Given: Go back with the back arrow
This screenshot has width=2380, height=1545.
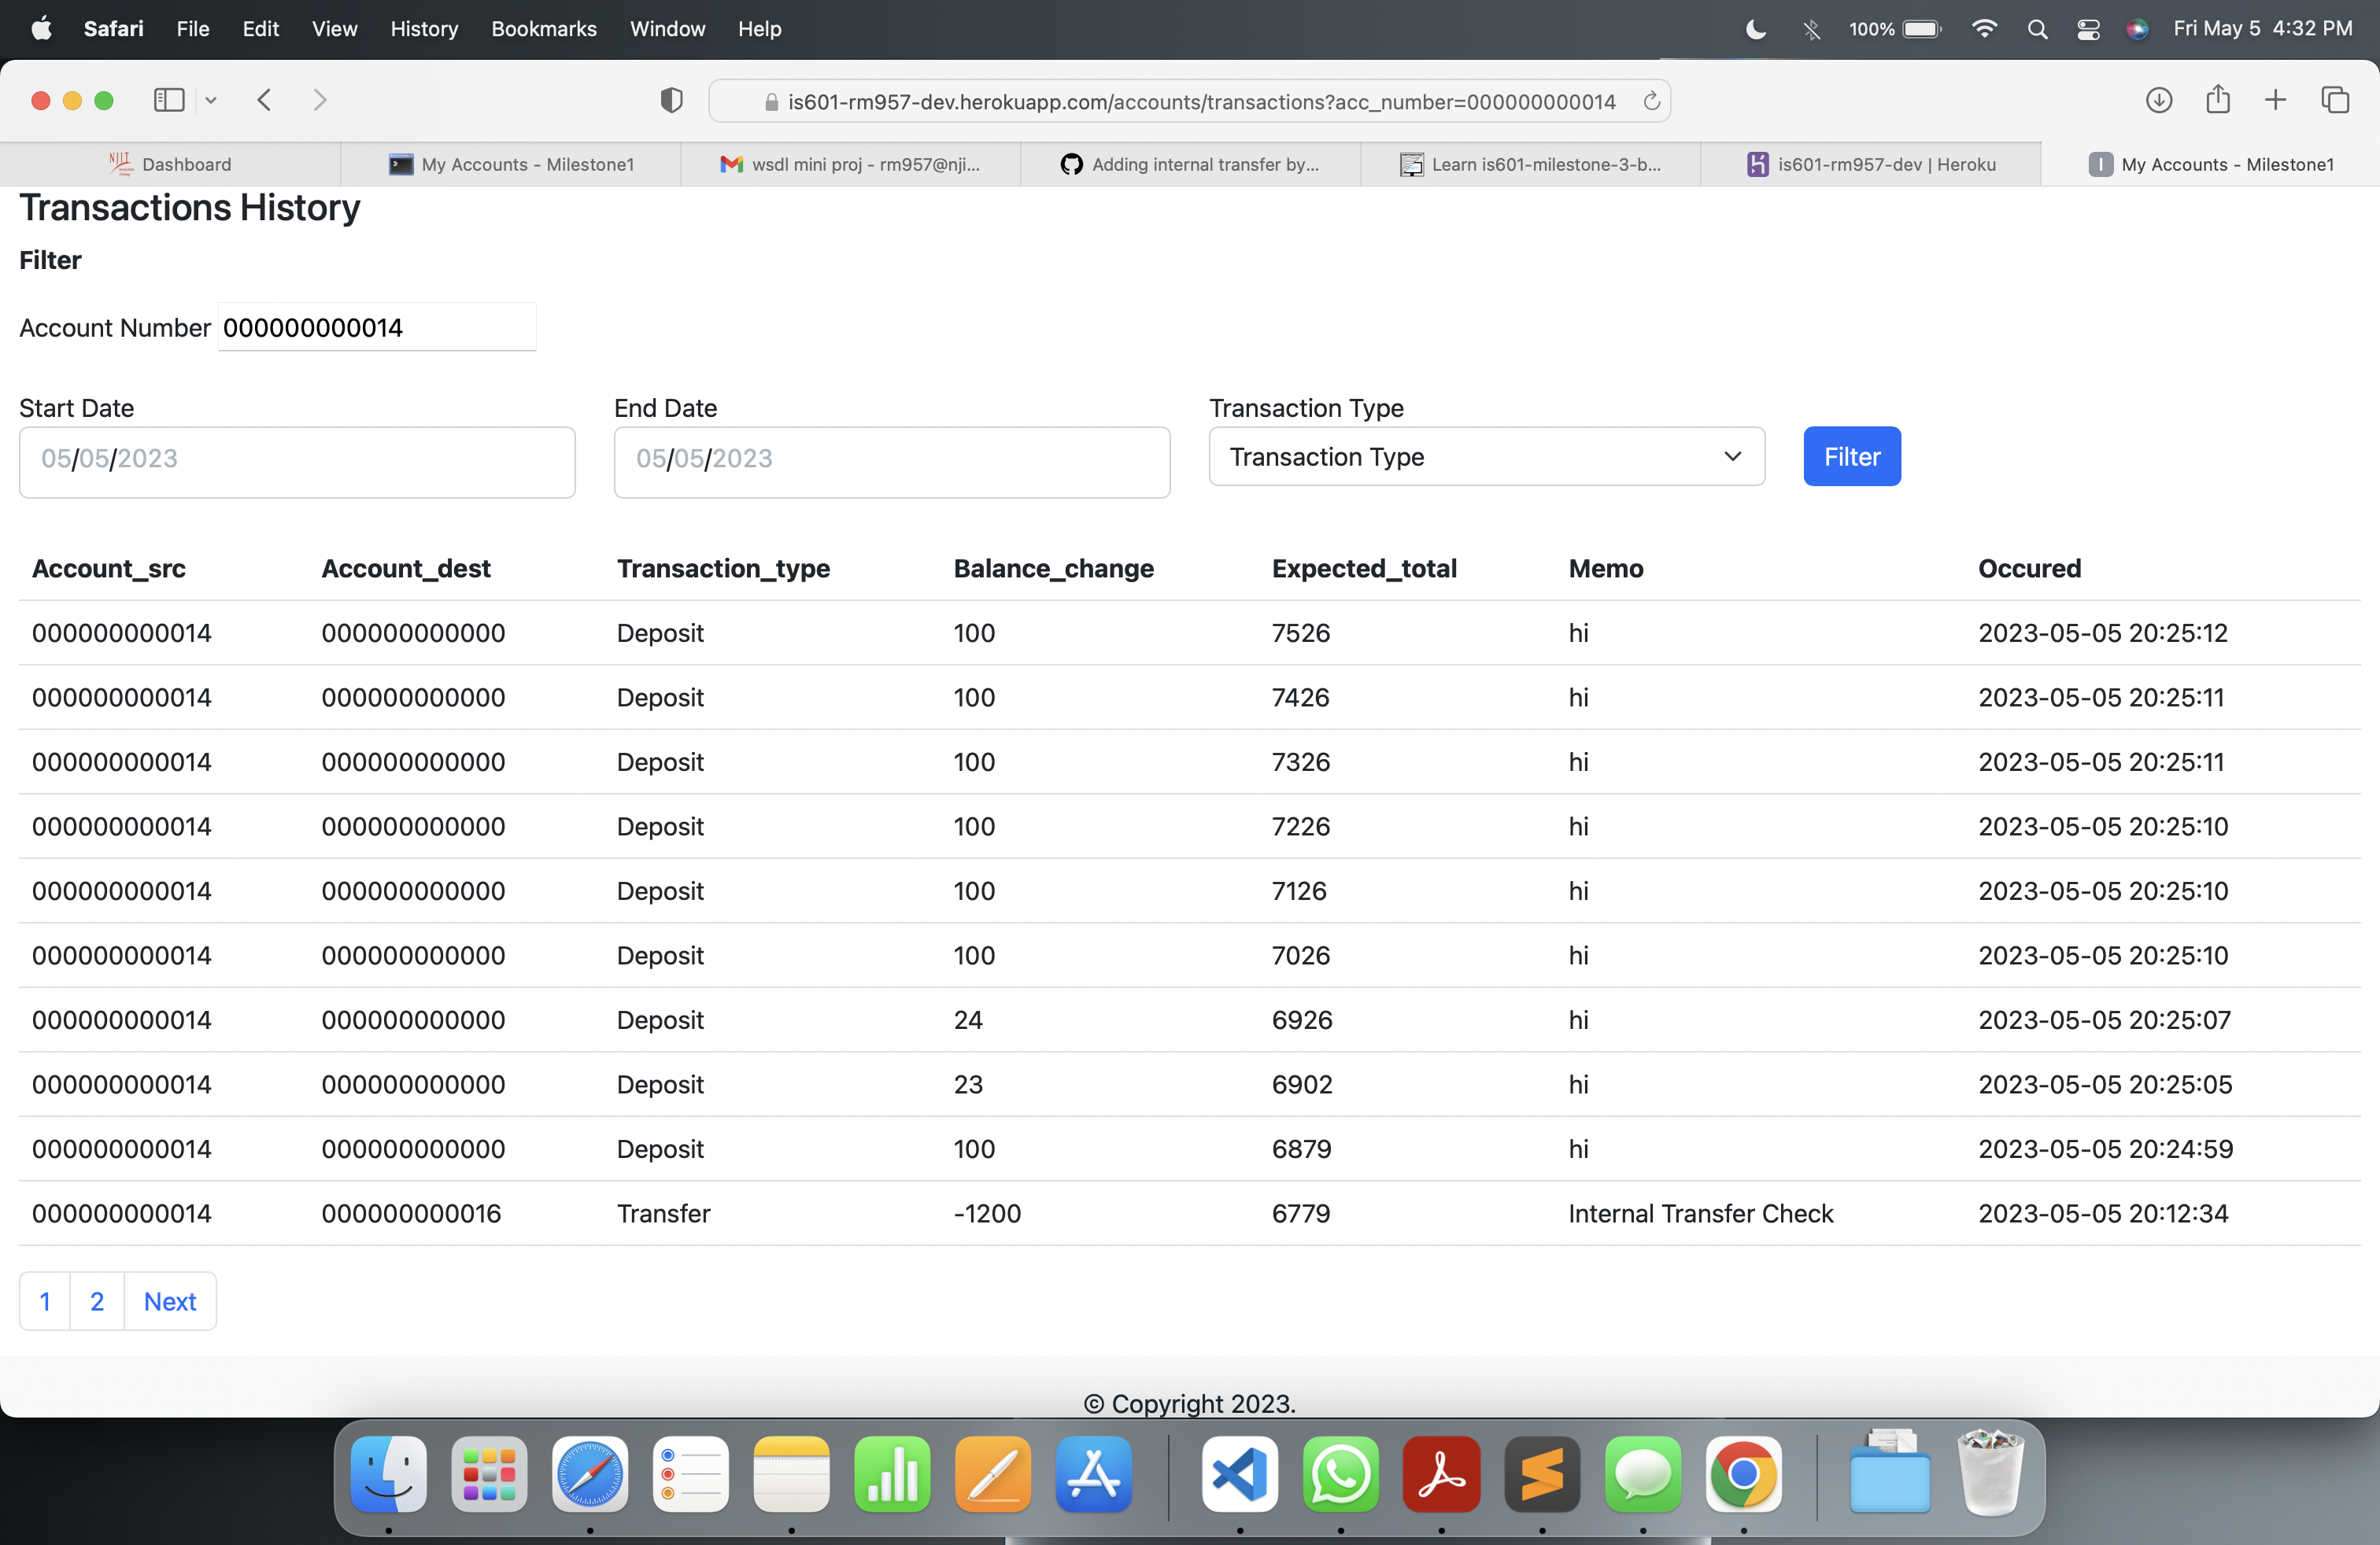Looking at the screenshot, I should click(x=264, y=100).
